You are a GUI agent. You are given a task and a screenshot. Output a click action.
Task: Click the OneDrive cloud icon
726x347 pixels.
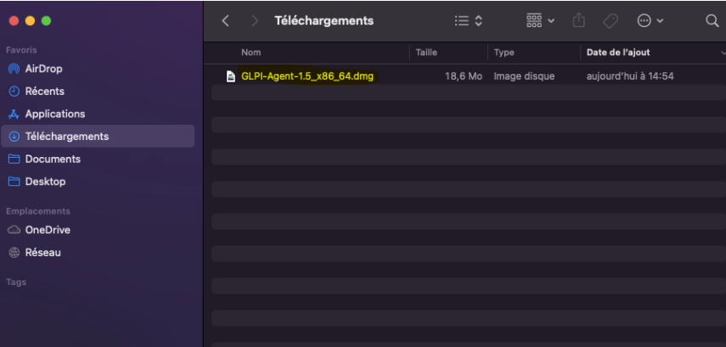pos(14,230)
